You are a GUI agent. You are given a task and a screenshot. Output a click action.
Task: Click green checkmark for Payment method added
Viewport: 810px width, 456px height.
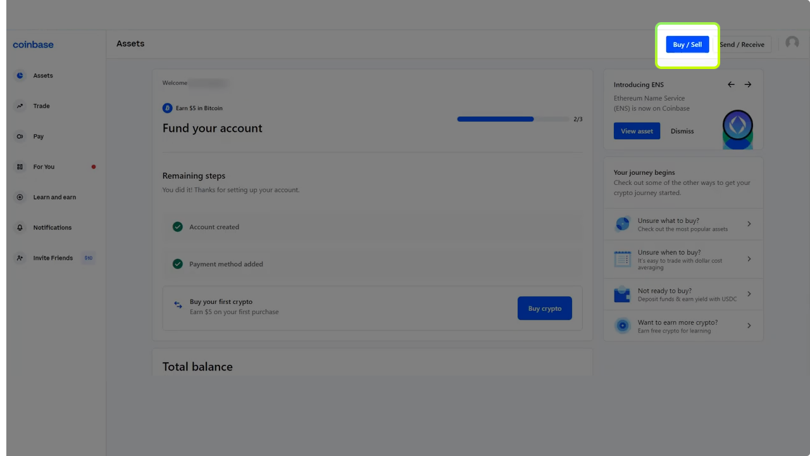tap(178, 264)
